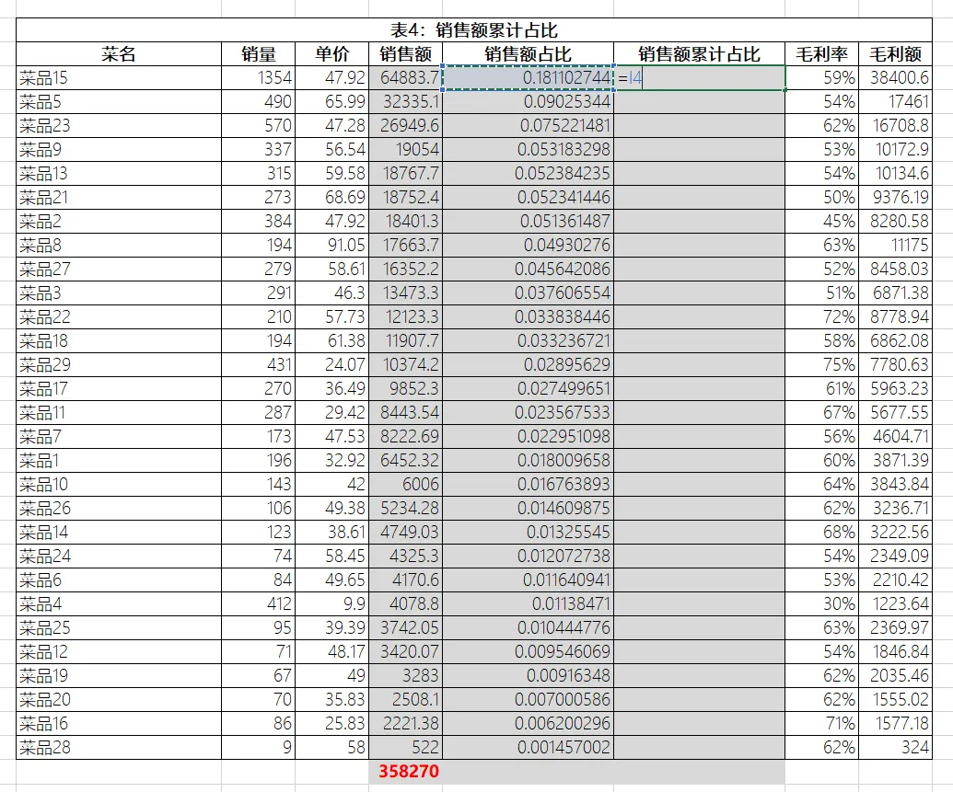The height and width of the screenshot is (792, 953).
Task: Click the cell 菜品5
Action: click(x=119, y=101)
